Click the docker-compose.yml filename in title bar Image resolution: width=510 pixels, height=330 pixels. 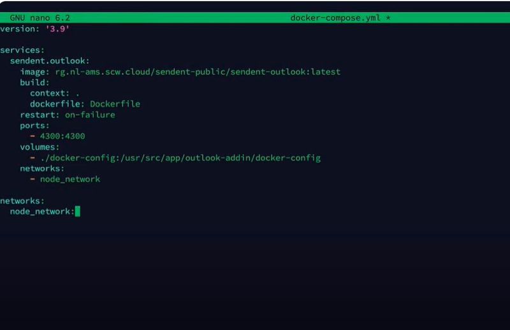[337, 18]
